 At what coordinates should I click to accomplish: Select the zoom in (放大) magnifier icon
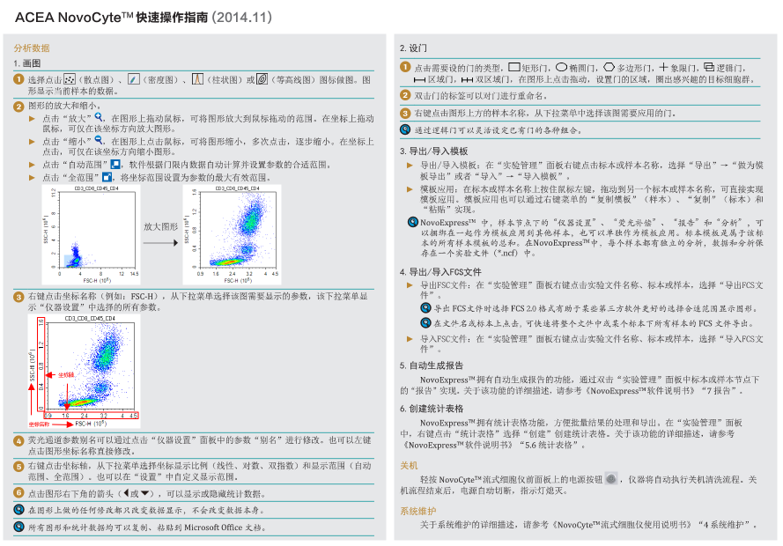pos(100,117)
